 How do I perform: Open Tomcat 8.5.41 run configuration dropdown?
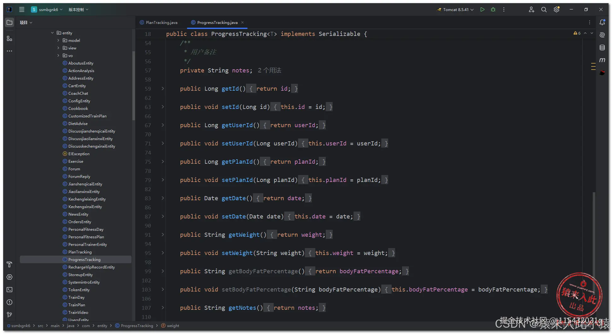tap(455, 9)
